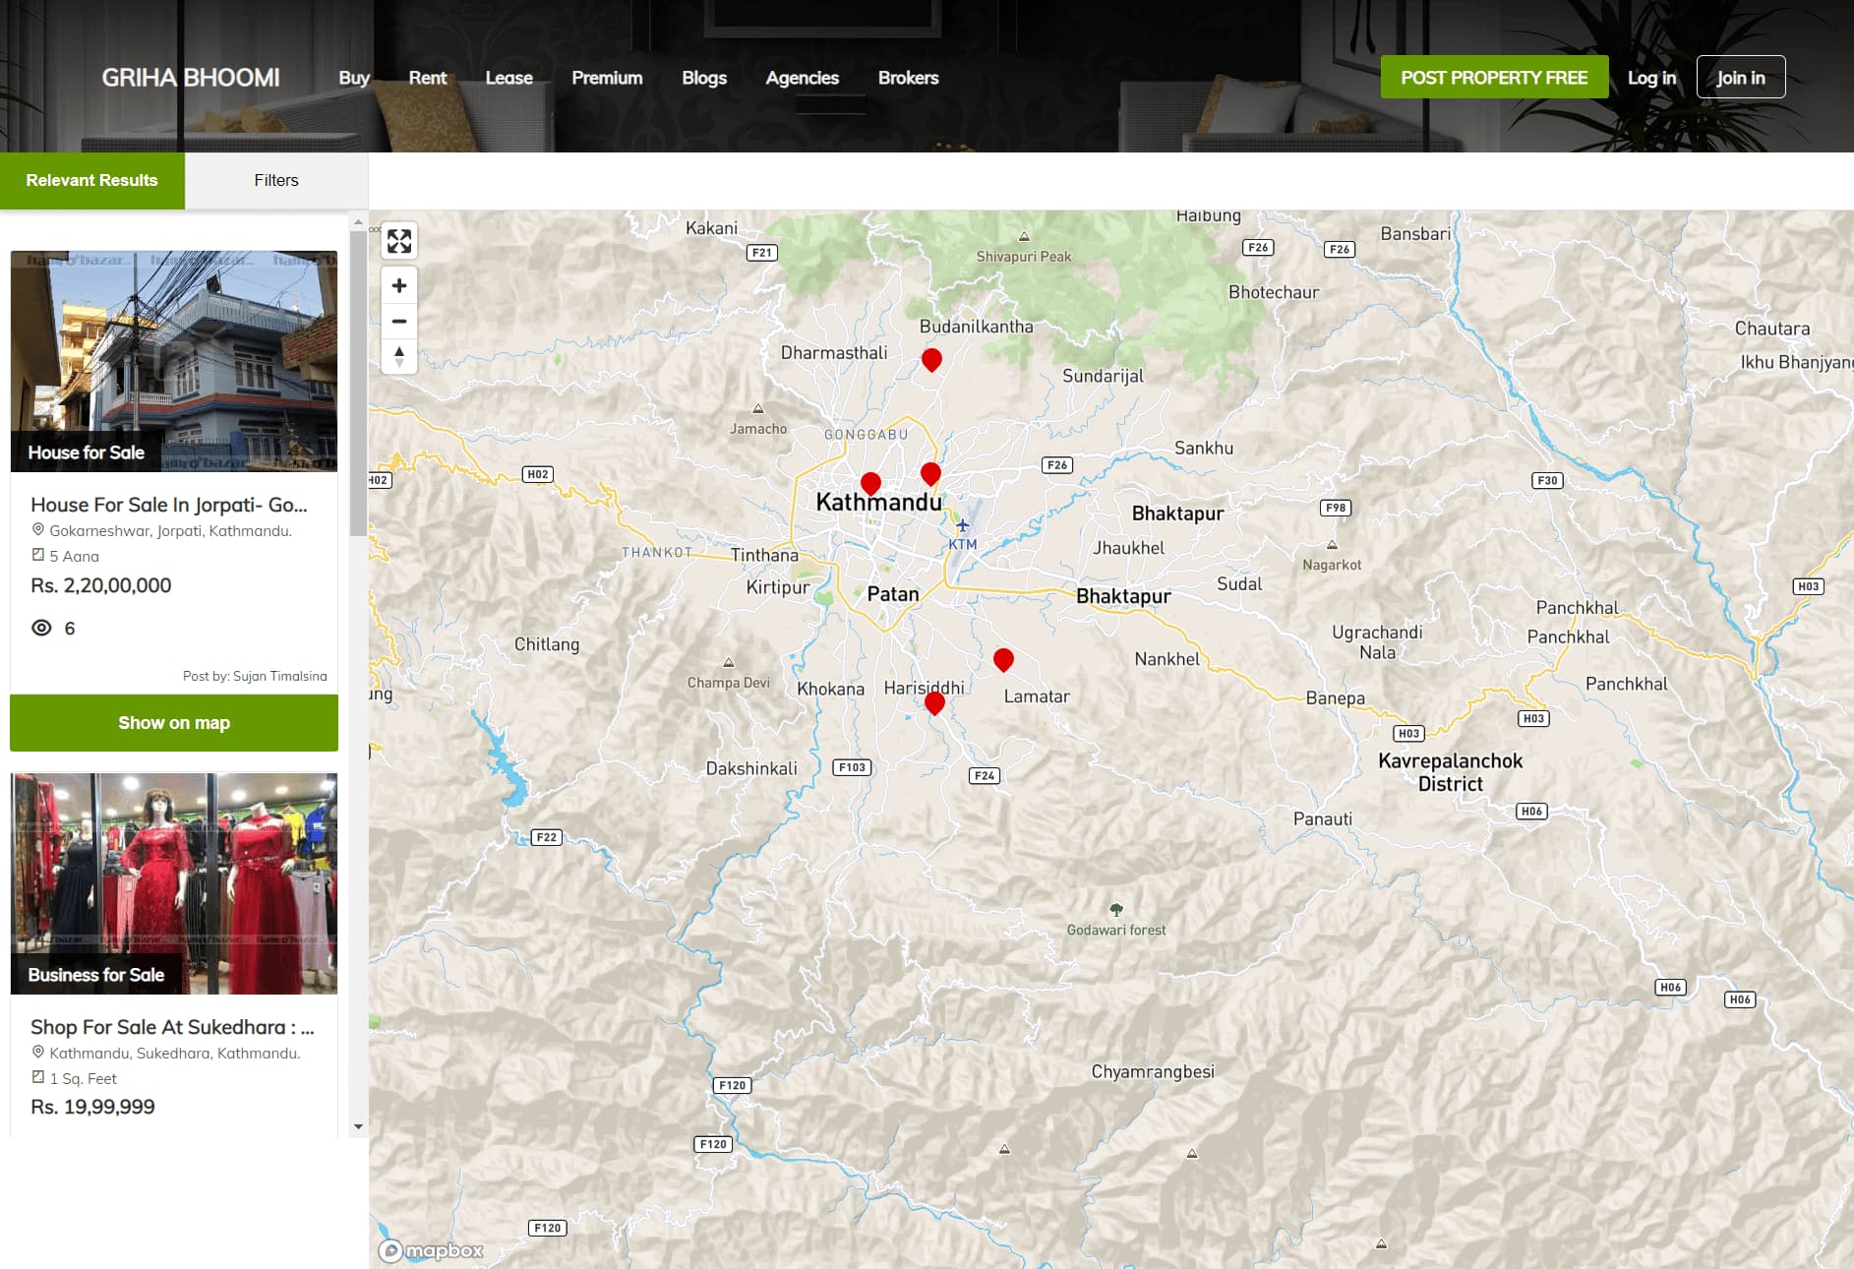Open the Rent menu
1854x1269 pixels.
428,78
